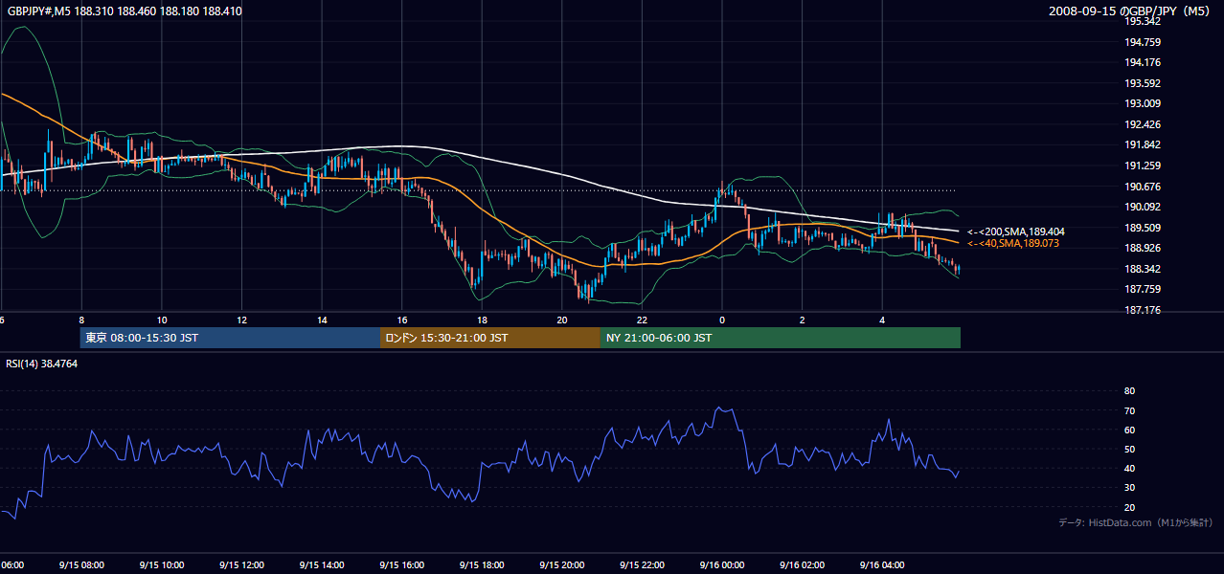Open the HistData.com data source credit
1224x574 pixels.
1135,522
